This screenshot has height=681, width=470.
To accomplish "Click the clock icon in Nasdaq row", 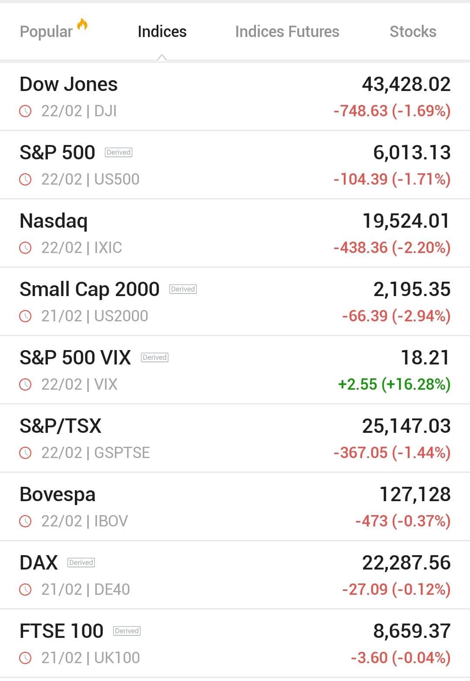I will 26,248.
